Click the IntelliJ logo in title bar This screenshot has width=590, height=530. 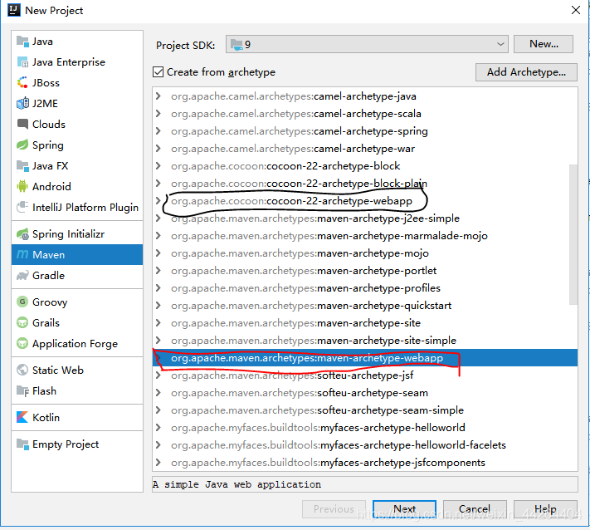click(x=14, y=10)
